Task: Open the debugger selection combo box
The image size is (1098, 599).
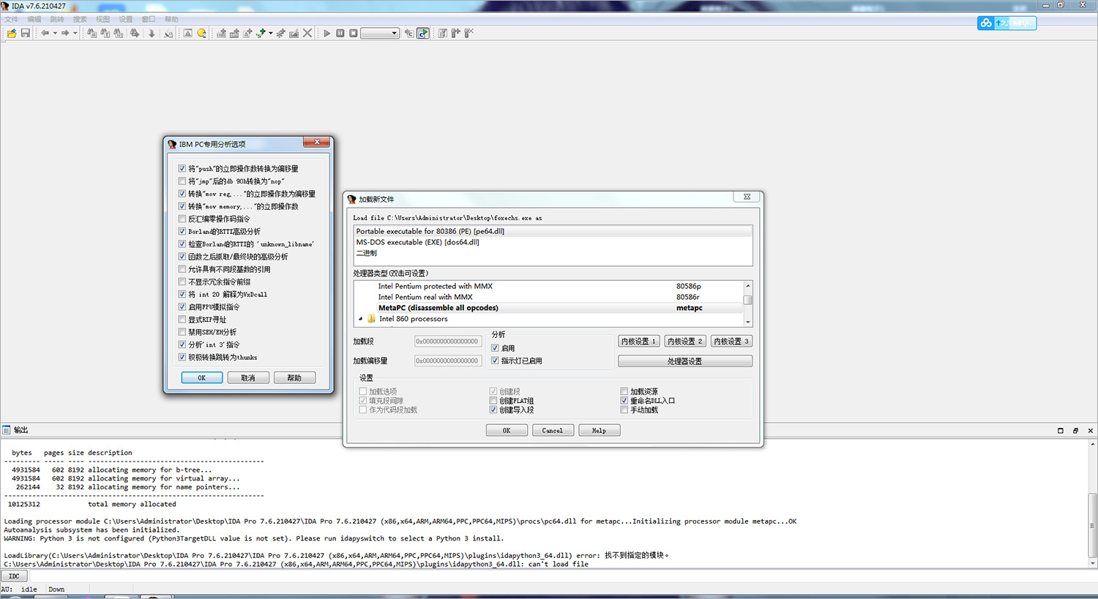Action: click(380, 33)
